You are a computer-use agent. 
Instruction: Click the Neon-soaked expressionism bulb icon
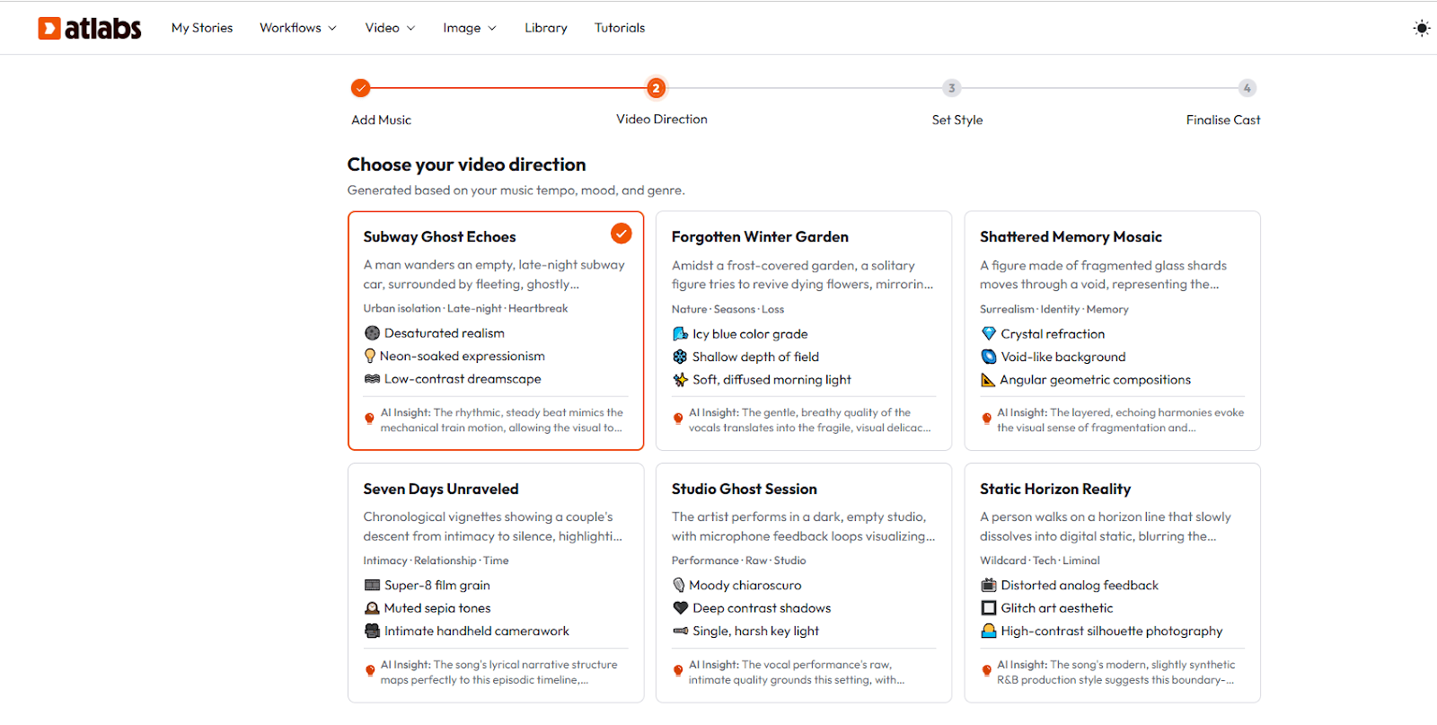click(370, 356)
